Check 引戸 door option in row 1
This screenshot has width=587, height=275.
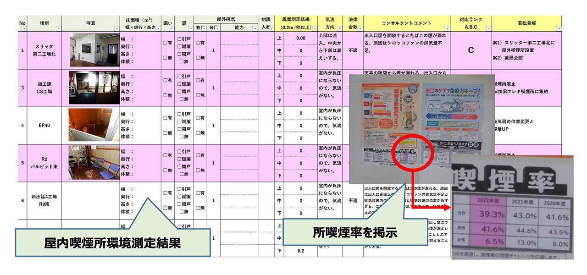pyautogui.click(x=184, y=39)
